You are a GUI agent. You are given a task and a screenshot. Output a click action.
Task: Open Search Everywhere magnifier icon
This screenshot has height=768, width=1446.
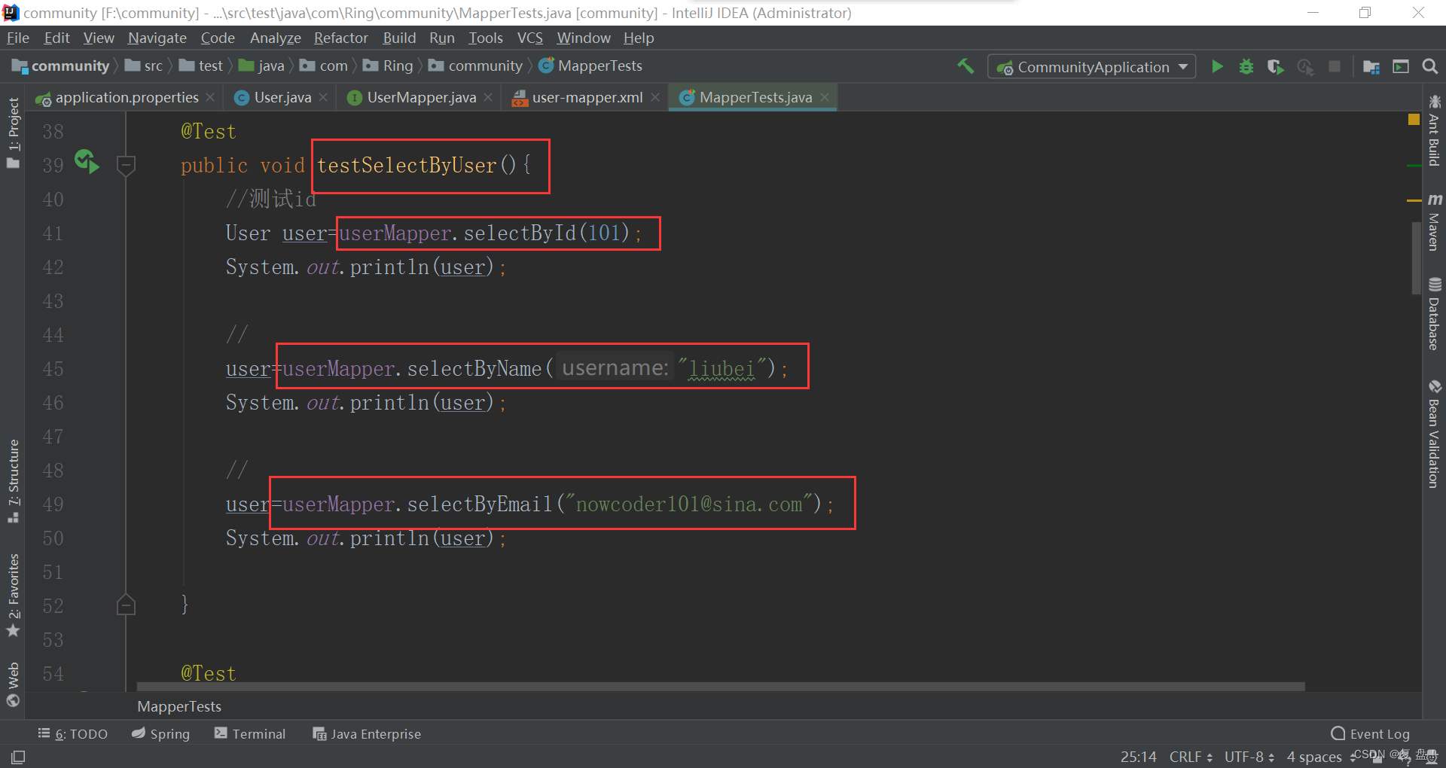pos(1429,66)
